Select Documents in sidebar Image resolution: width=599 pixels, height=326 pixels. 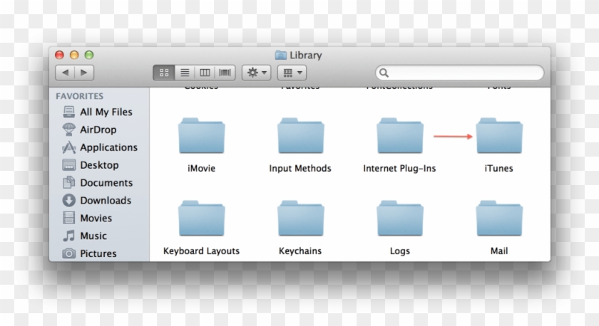coord(99,183)
